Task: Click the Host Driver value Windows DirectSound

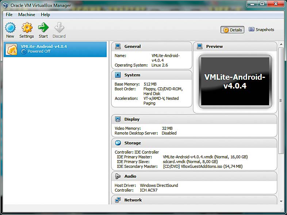Action: point(159,185)
